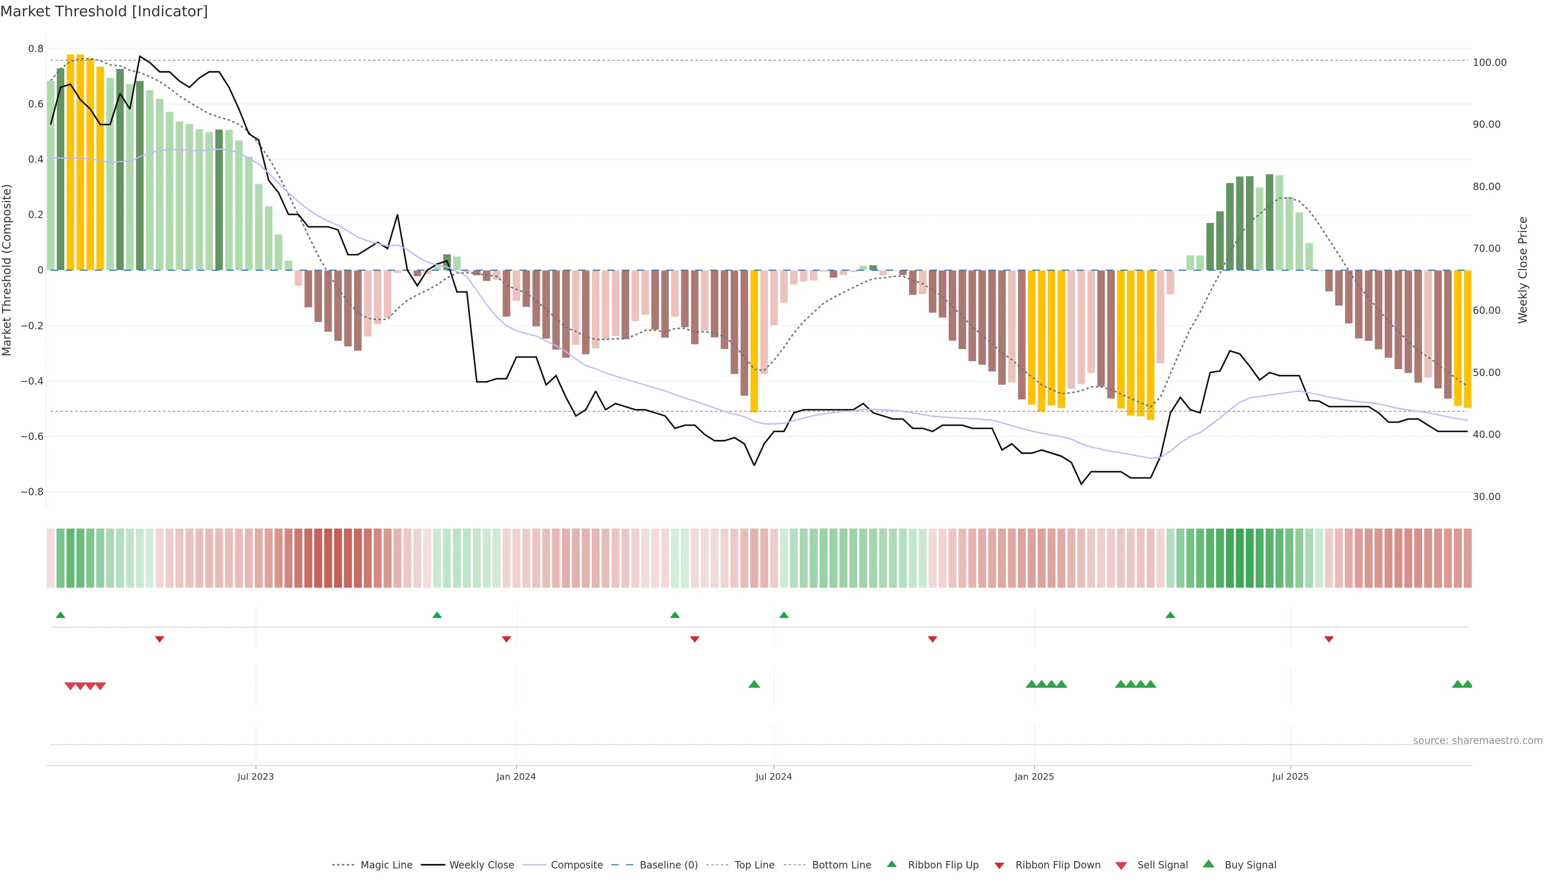The image size is (1563, 879).
Task: Click the Jan 2025 x-axis label
Action: tap(1034, 776)
